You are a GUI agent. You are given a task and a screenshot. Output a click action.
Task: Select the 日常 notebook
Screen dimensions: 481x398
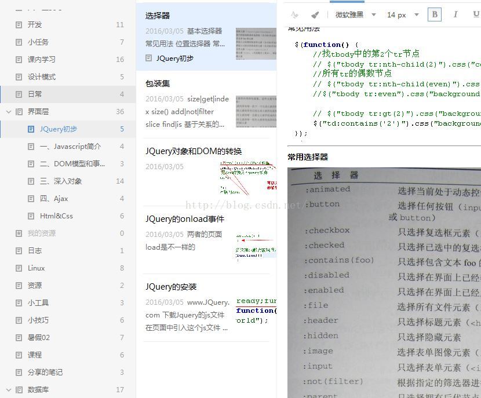point(68,94)
